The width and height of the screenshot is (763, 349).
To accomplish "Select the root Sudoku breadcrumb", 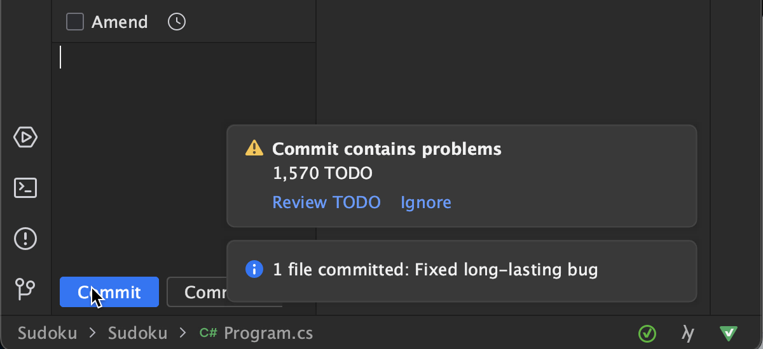I will click(x=47, y=333).
